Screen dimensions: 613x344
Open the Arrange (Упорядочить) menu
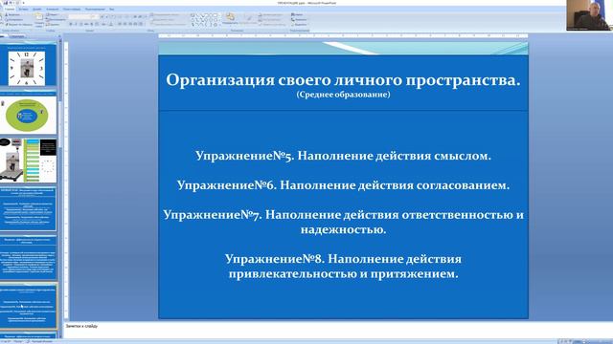coord(230,19)
